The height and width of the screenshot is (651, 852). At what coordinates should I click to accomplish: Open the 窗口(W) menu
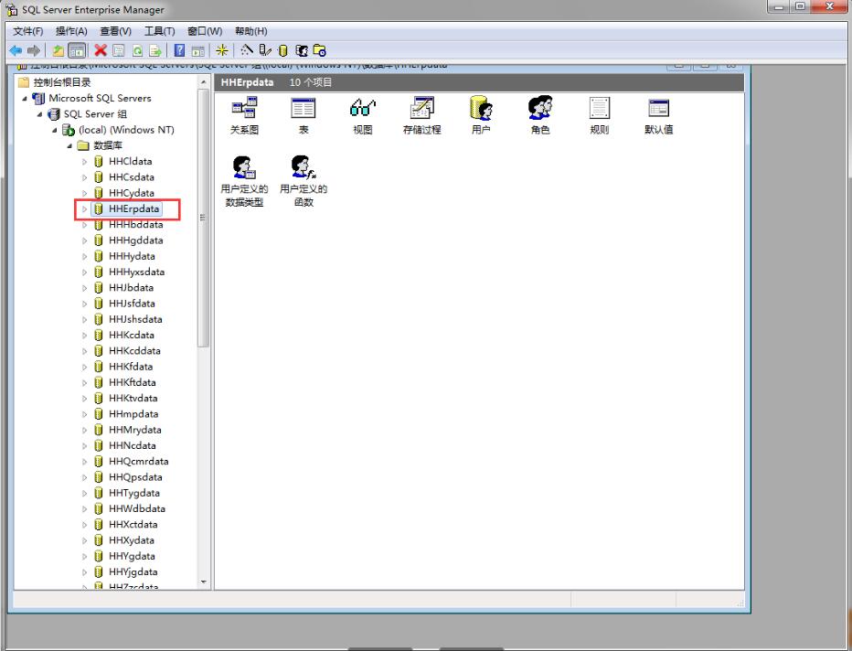pos(205,31)
